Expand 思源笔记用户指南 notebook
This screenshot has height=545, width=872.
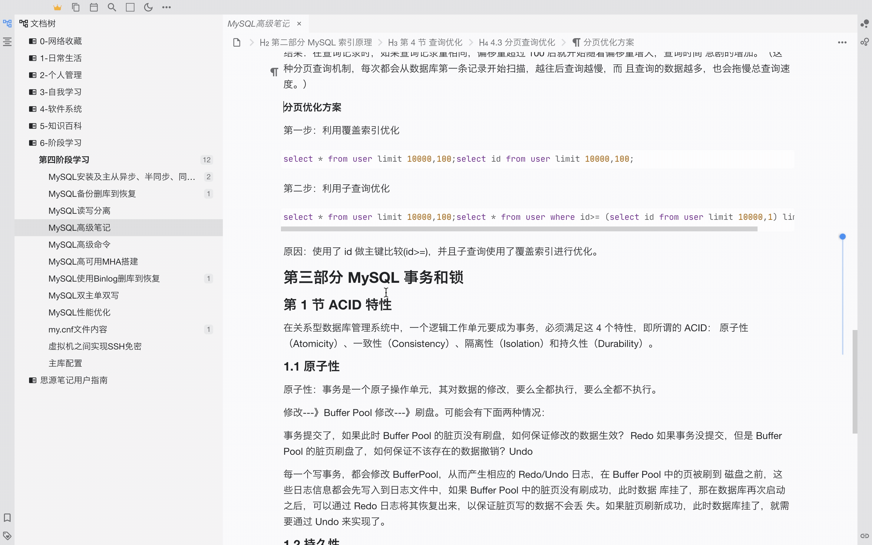click(74, 380)
